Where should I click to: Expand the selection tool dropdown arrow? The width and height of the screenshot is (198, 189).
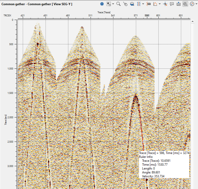[113, 4]
